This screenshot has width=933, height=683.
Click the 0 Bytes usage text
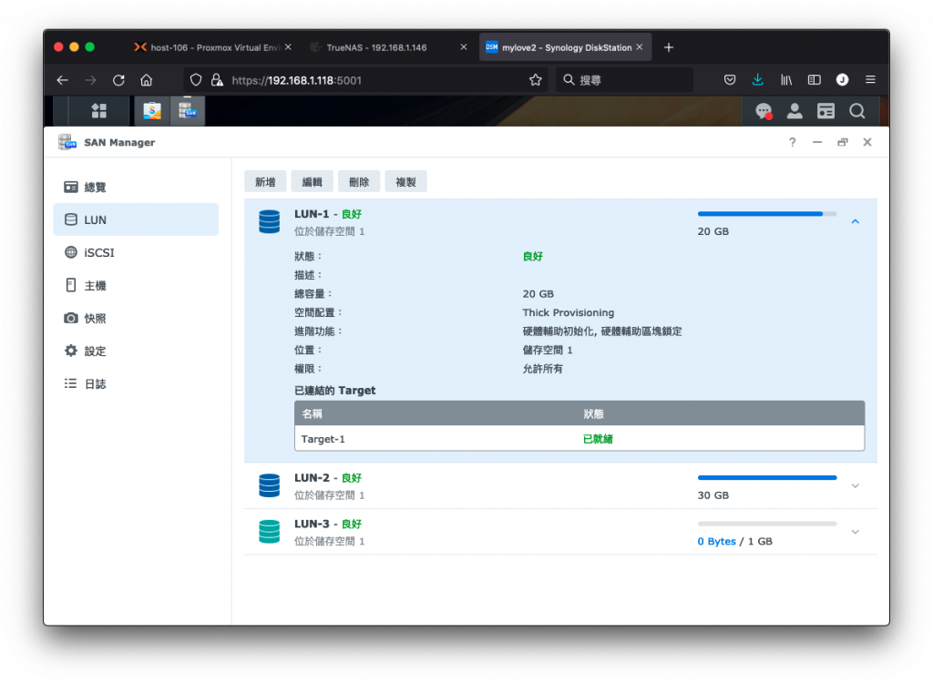(x=716, y=541)
